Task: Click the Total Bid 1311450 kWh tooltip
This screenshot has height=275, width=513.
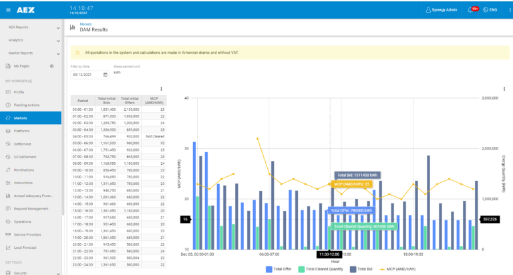Action: pos(357,176)
